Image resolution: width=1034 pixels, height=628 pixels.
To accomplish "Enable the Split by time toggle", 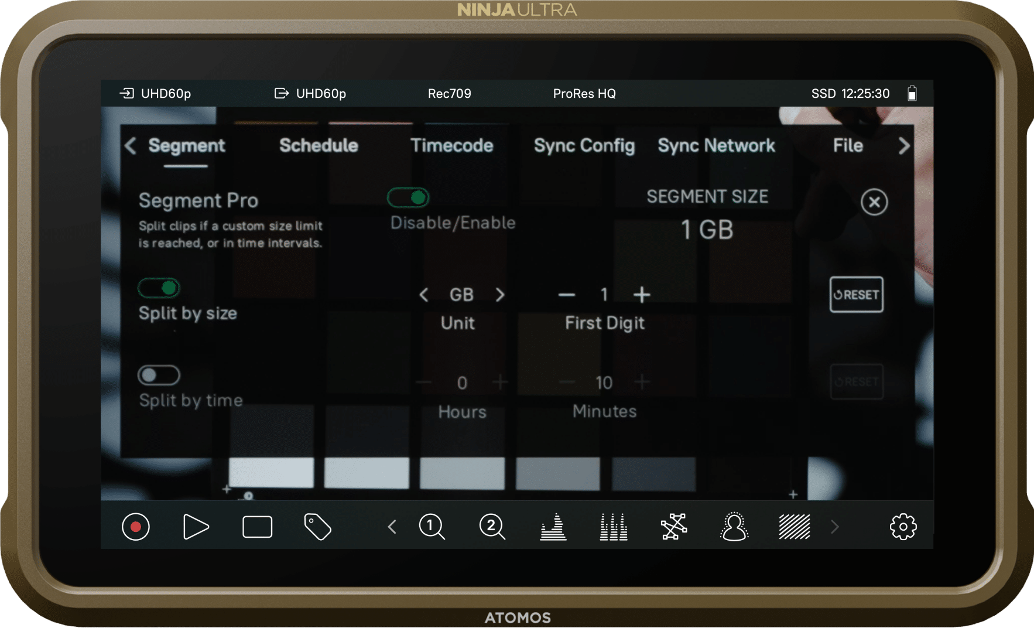I will (159, 375).
